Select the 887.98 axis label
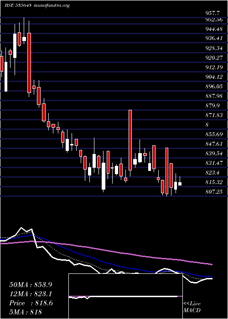The image size is (228, 319). pyautogui.click(x=214, y=96)
